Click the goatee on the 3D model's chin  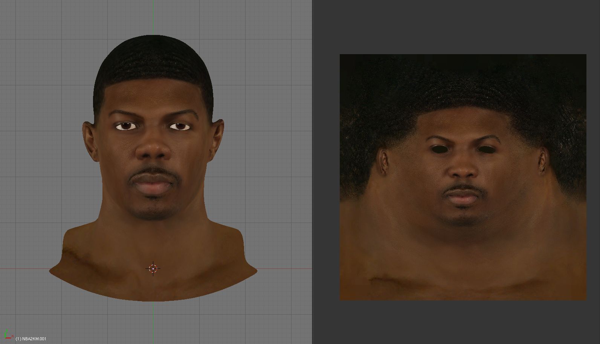tap(154, 211)
